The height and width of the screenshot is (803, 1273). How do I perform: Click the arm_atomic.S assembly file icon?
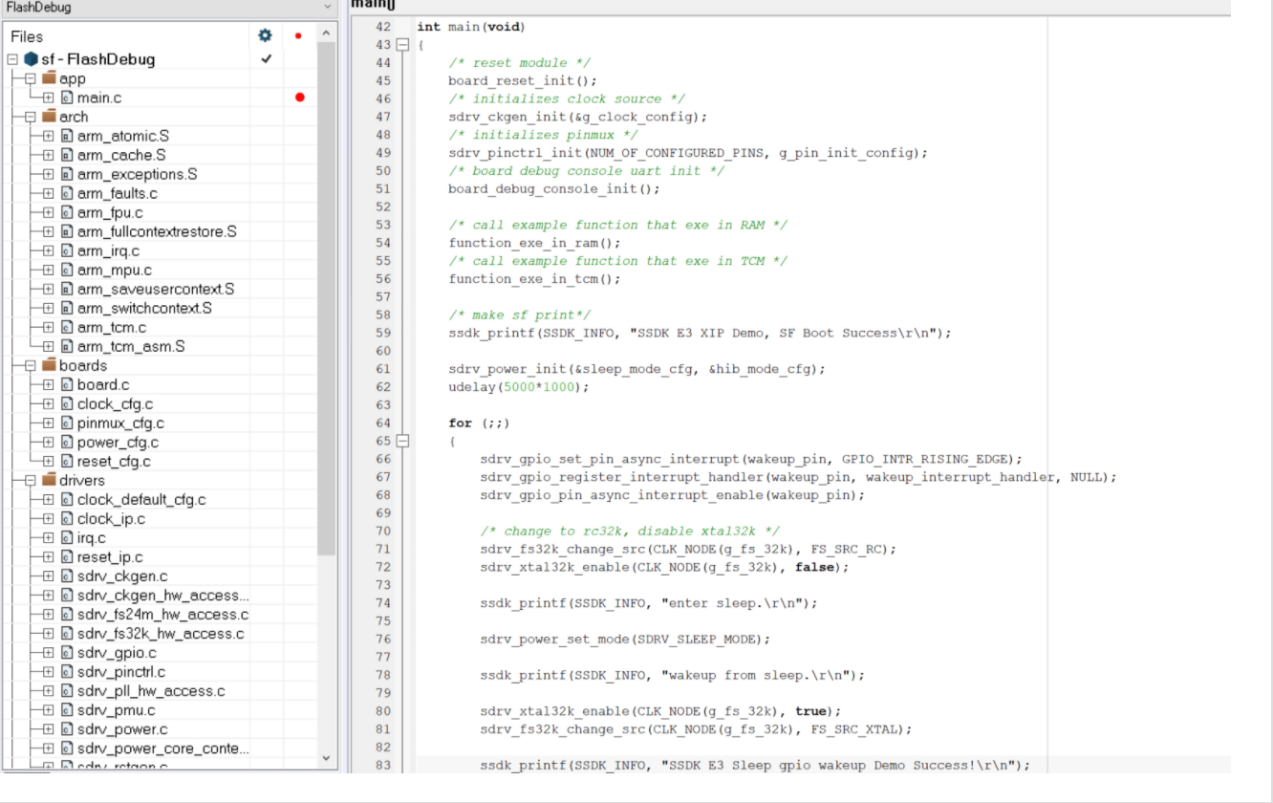coord(67,136)
